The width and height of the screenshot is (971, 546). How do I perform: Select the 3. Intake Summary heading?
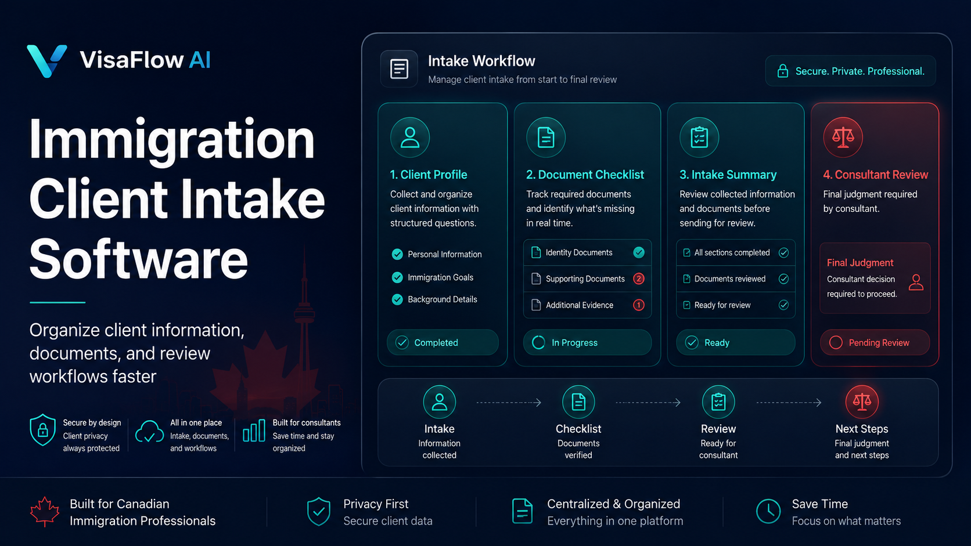[728, 175]
